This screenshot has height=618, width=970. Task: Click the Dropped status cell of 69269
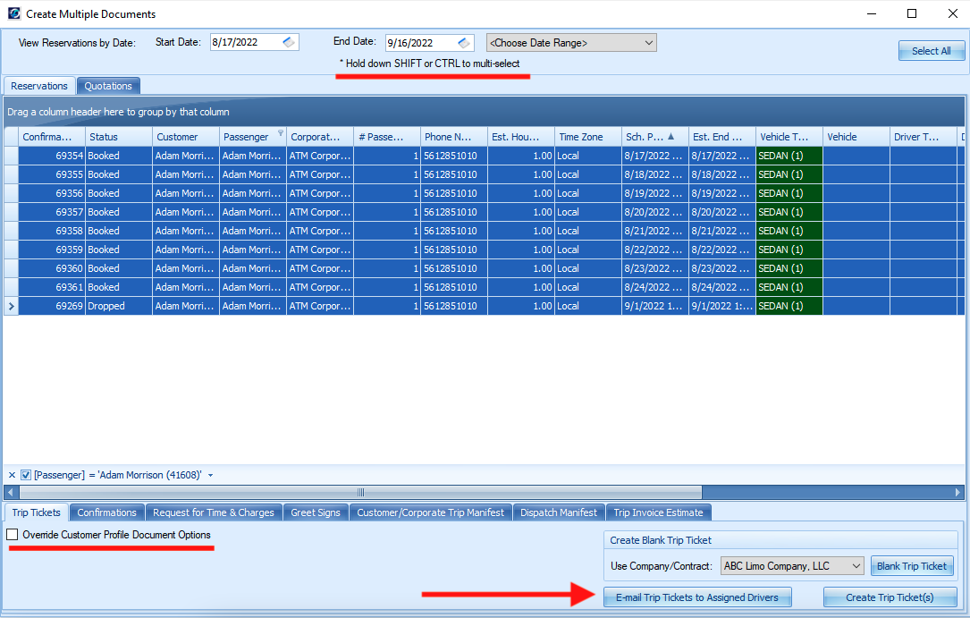(119, 306)
